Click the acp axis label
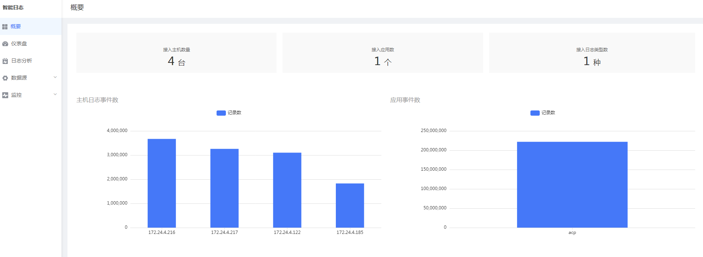The height and width of the screenshot is (257, 703). click(572, 232)
